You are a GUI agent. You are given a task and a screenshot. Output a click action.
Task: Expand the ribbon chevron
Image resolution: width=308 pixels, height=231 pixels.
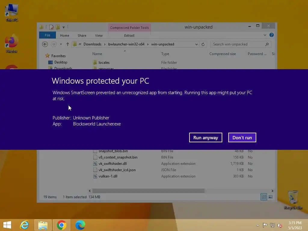point(265,35)
